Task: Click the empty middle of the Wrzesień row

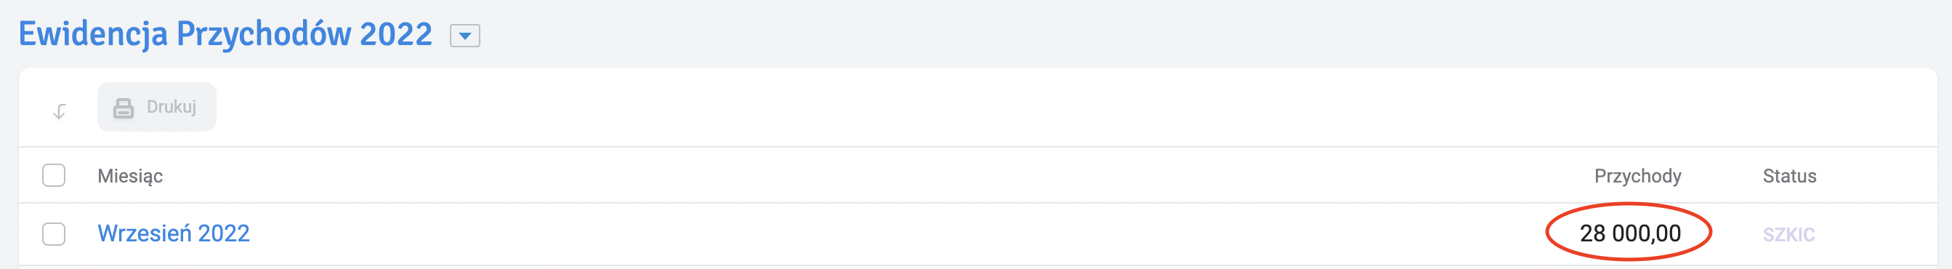Action: click(894, 233)
